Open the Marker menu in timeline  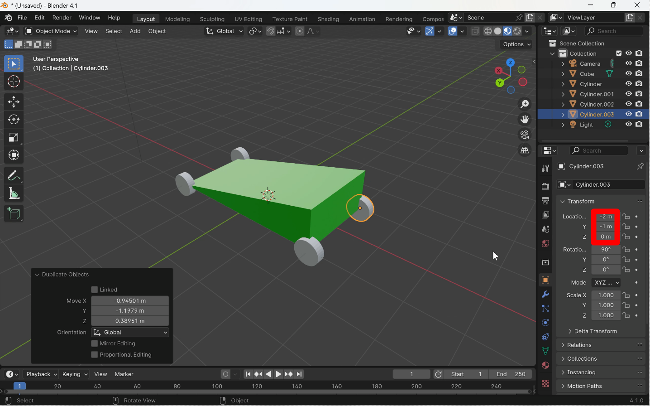point(124,374)
